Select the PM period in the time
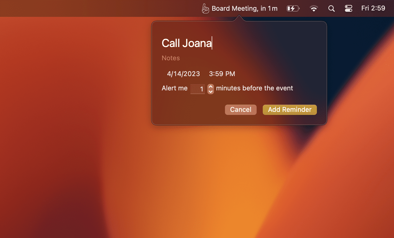Image resolution: width=394 pixels, height=238 pixels. point(230,74)
